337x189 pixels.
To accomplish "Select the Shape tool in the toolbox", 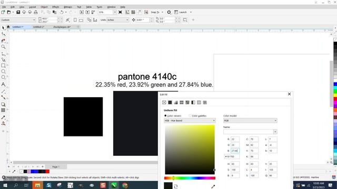I will coord(3,34).
